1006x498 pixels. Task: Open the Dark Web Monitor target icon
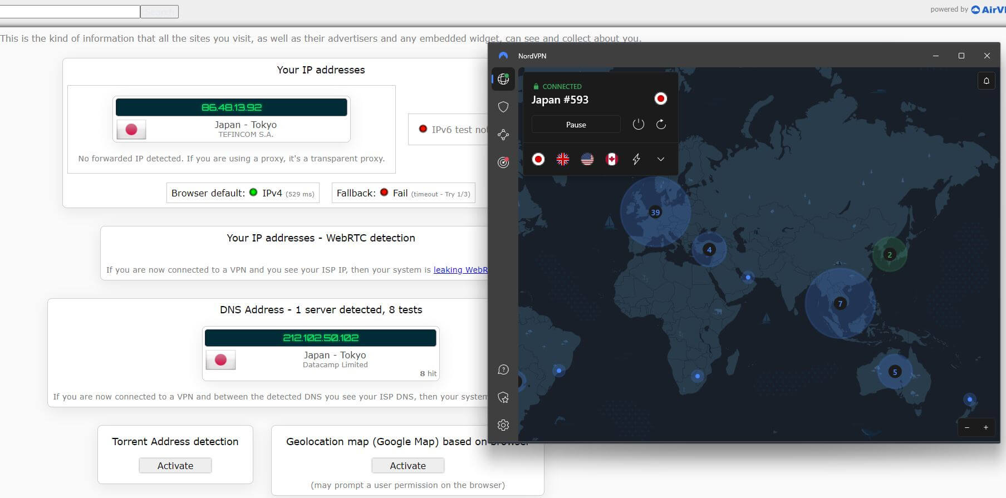(503, 162)
